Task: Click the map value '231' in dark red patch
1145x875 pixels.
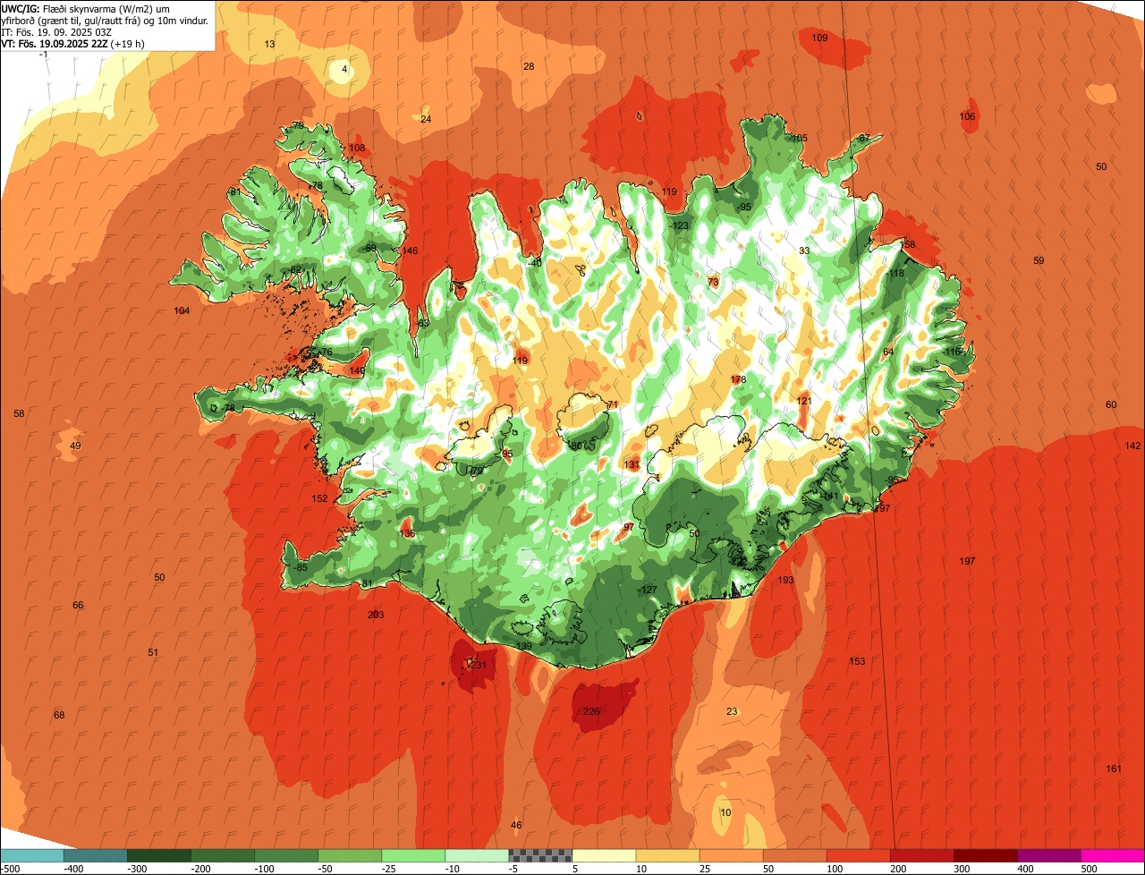Action: click(479, 665)
